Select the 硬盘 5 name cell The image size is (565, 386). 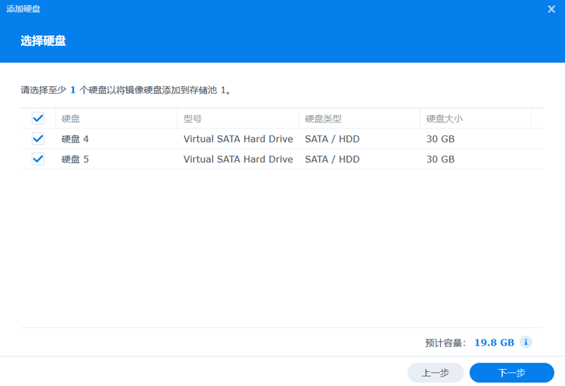[x=75, y=159]
